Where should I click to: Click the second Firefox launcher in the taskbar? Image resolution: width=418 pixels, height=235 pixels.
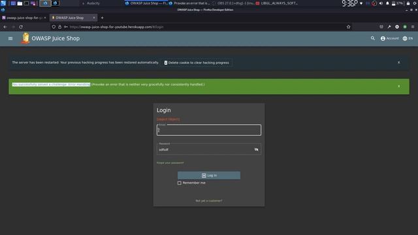(55, 3)
